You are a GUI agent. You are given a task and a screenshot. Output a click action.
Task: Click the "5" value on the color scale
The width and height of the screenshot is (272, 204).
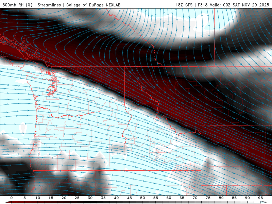point(24,198)
